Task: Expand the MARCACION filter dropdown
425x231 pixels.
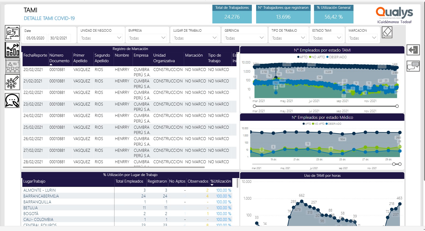Action: pyautogui.click(x=363, y=38)
